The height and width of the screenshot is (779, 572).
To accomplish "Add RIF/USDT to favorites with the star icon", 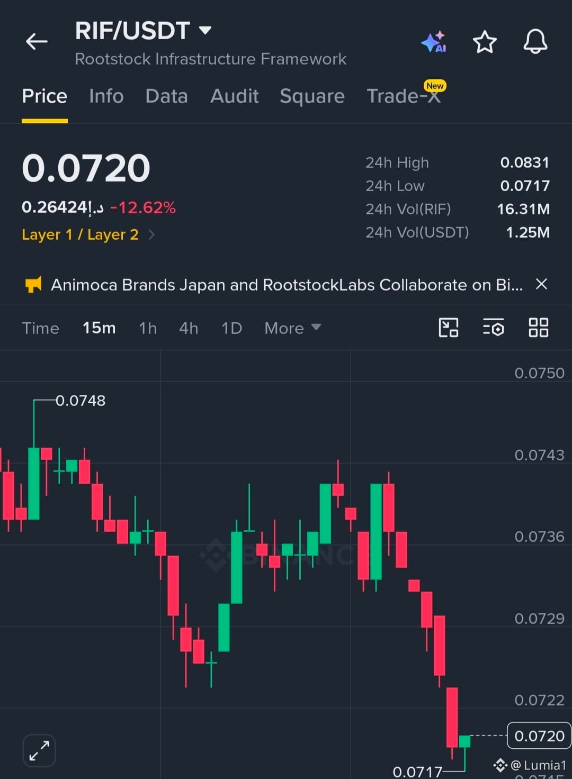I will point(484,42).
